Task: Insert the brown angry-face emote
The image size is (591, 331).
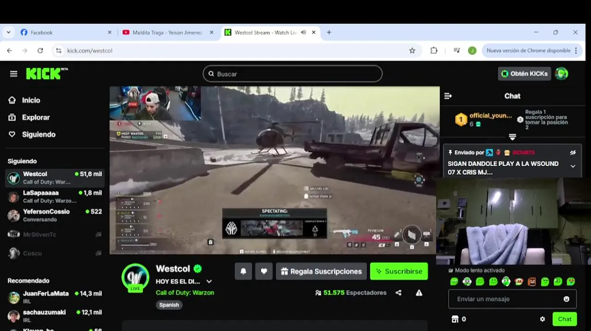Action: (532, 281)
